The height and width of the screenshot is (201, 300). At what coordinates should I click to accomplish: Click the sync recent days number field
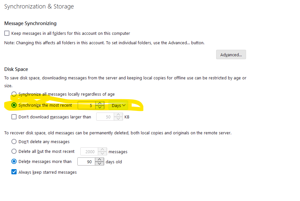pos(87,105)
